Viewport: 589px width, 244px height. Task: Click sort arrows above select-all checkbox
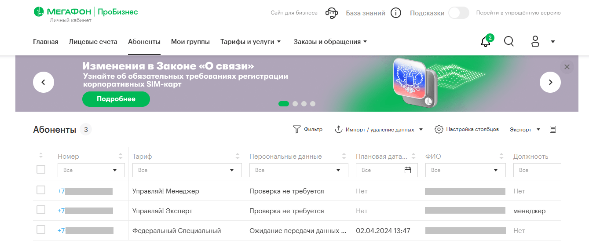click(x=41, y=156)
